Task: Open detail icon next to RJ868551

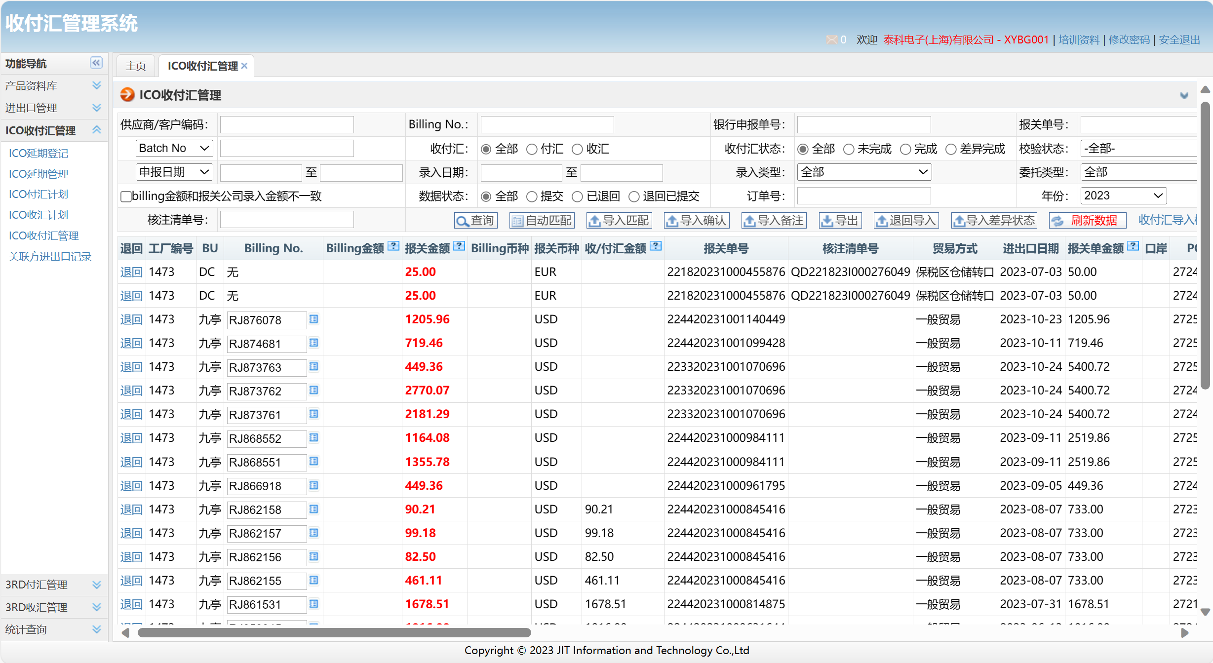Action: [x=313, y=462]
